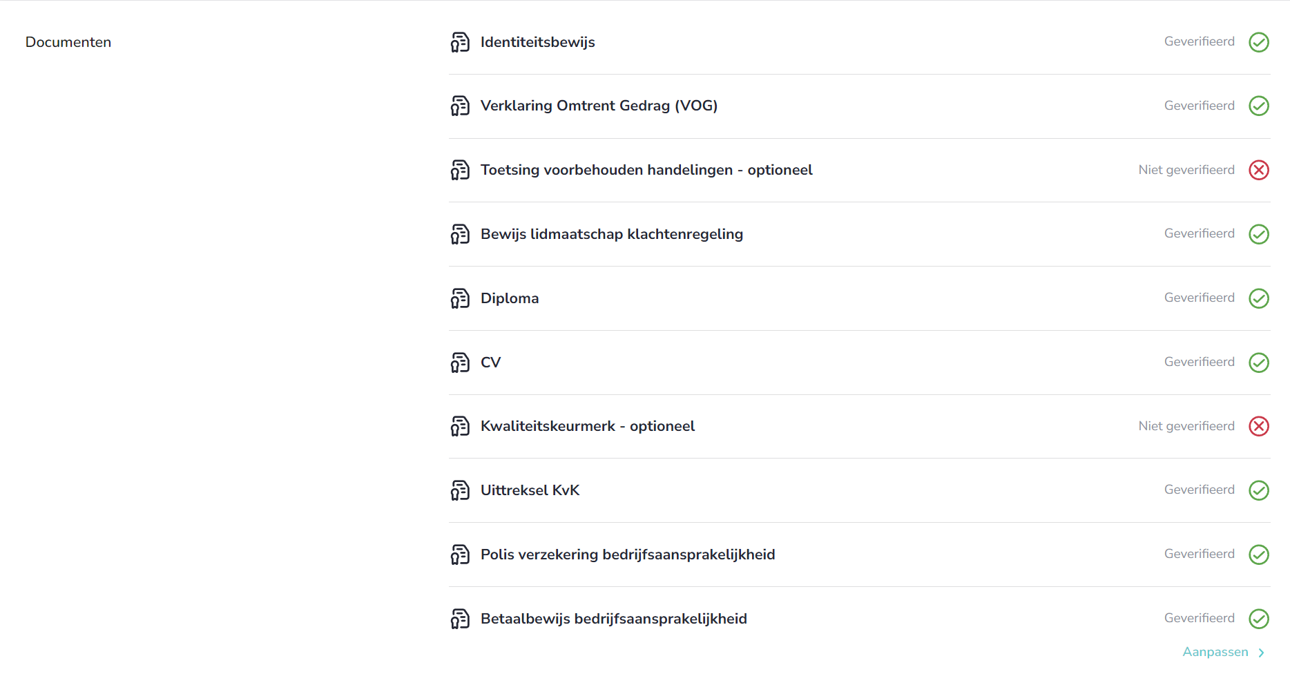Screen dimensions: 1290x674
Task: Select the Betaalbewijs bedrijfsaansprakelijkheid document title
Action: [x=613, y=619]
